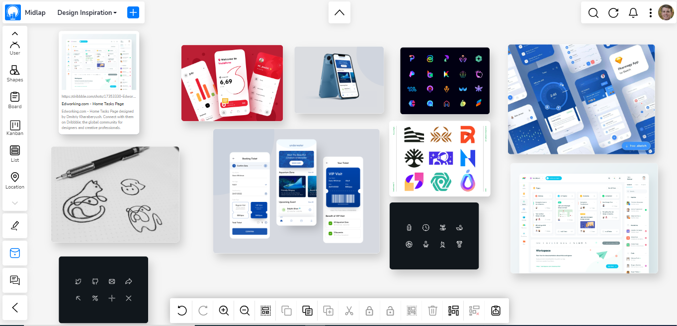This screenshot has width=677, height=326.
Task: Lock the selection with the padlock icon
Action: [x=369, y=310]
